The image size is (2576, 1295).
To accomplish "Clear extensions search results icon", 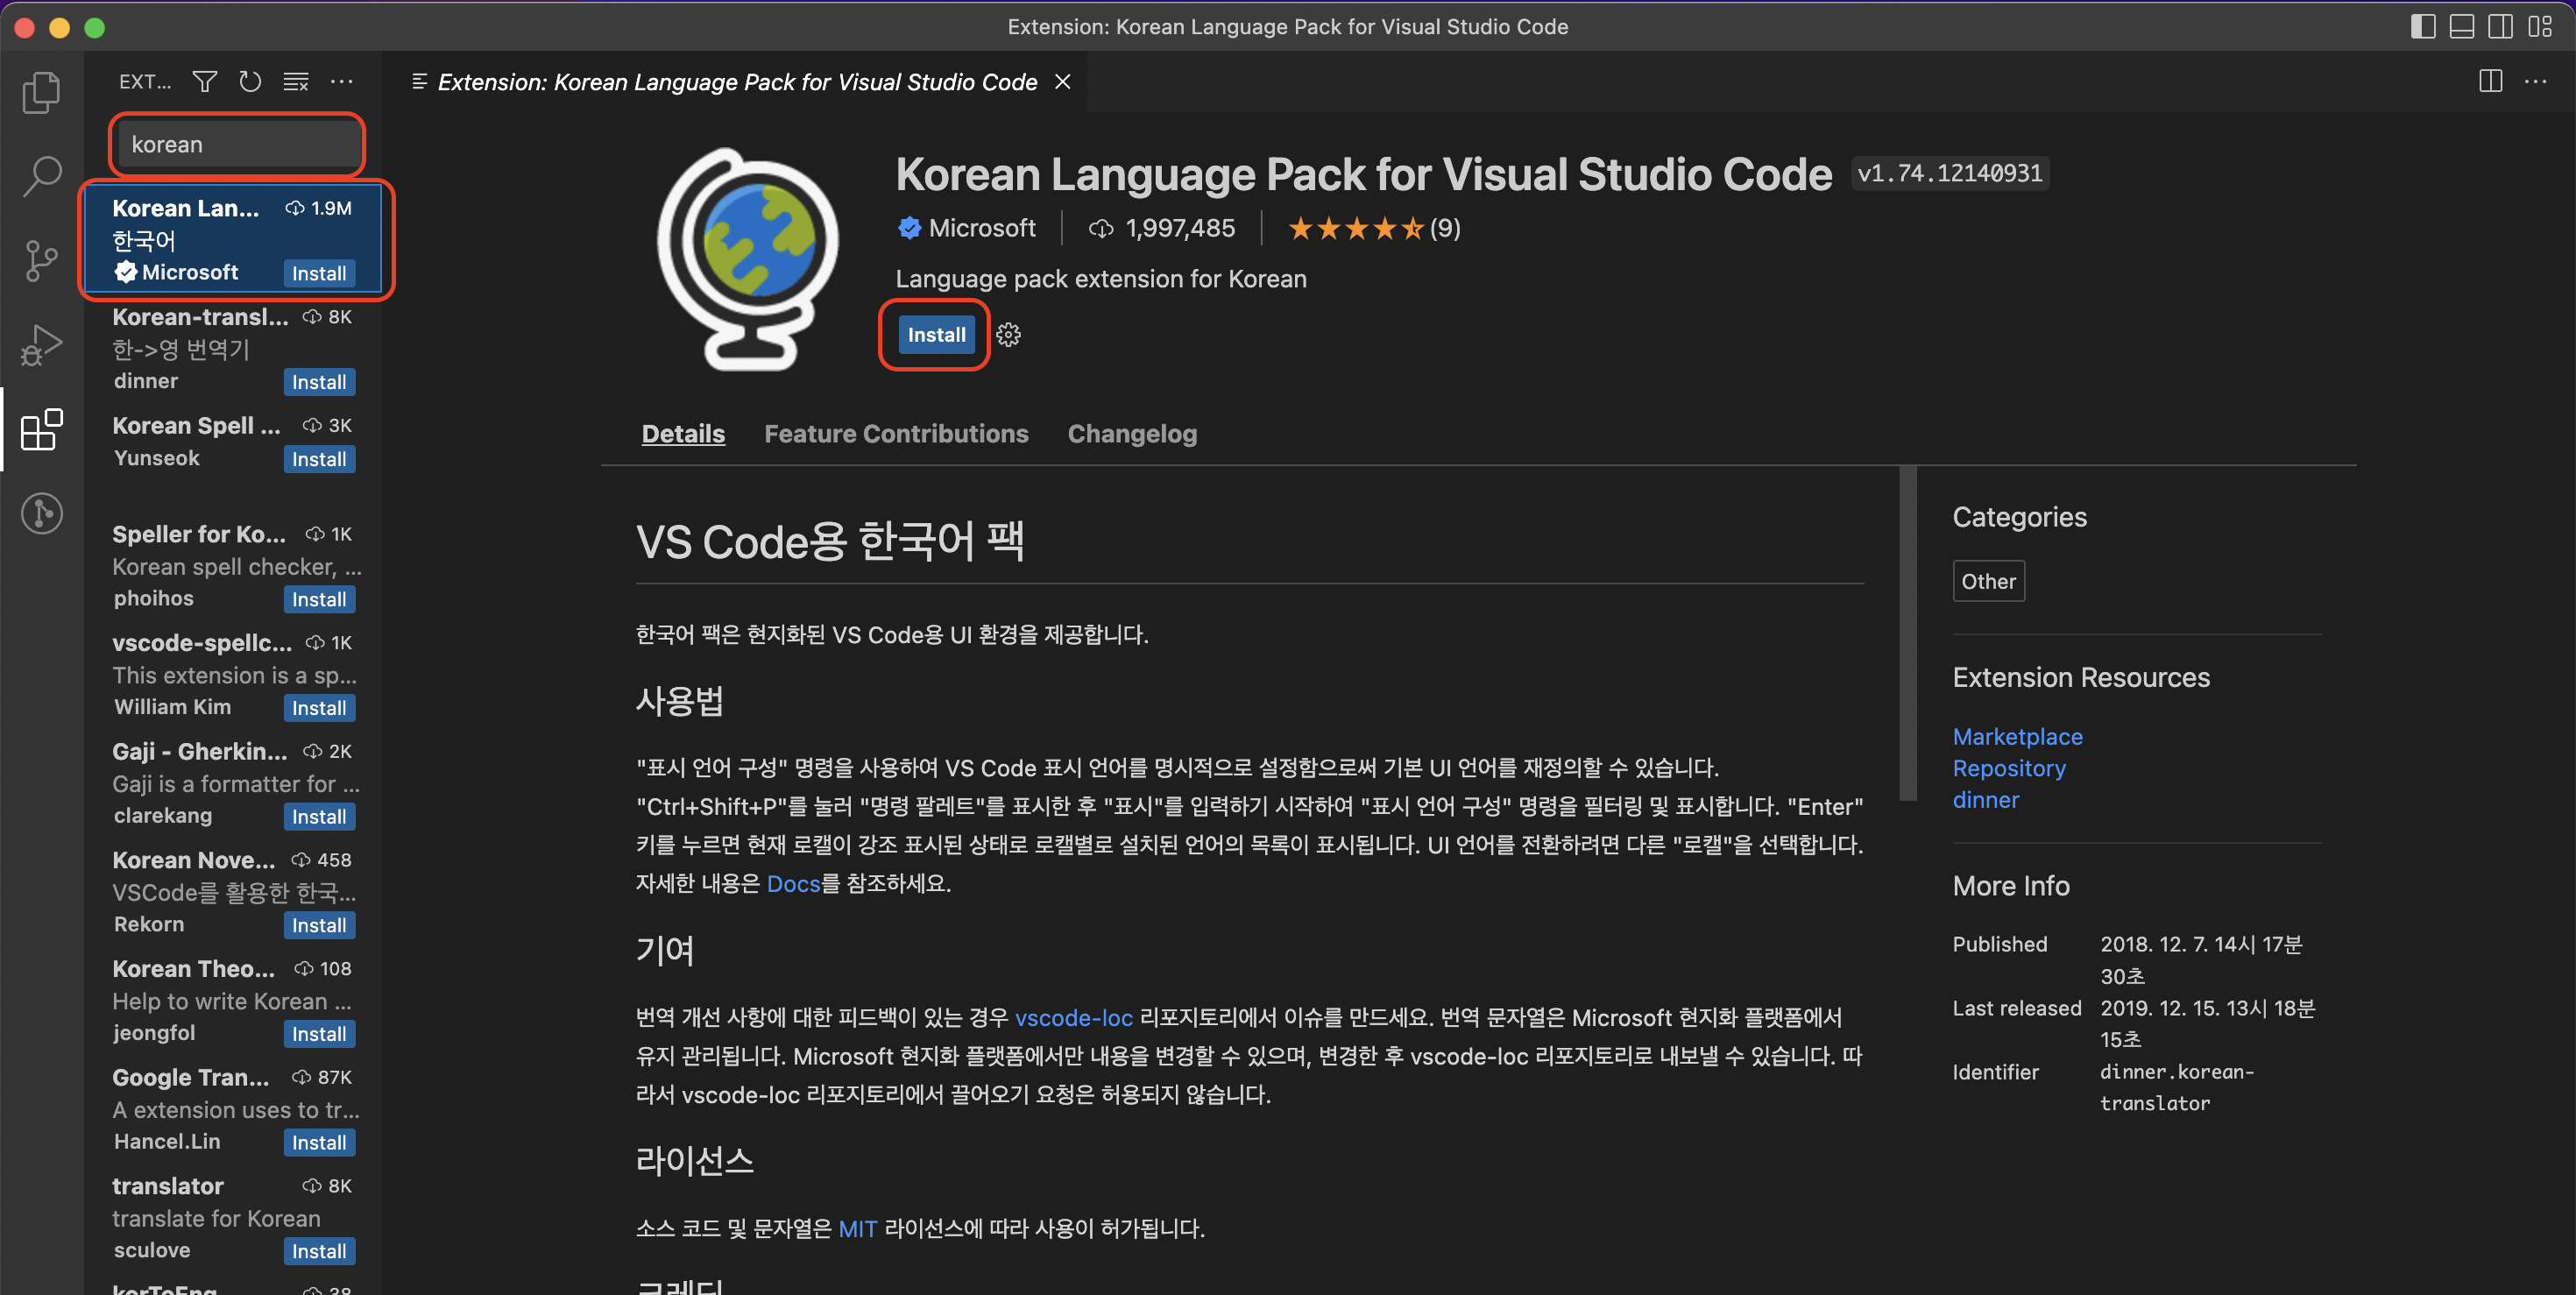I will pos(296,81).
